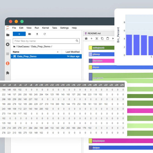Image resolution: width=153 pixels, height=153 pixels.
Task: Open the file browser sidebar icon
Action: point(8,35)
